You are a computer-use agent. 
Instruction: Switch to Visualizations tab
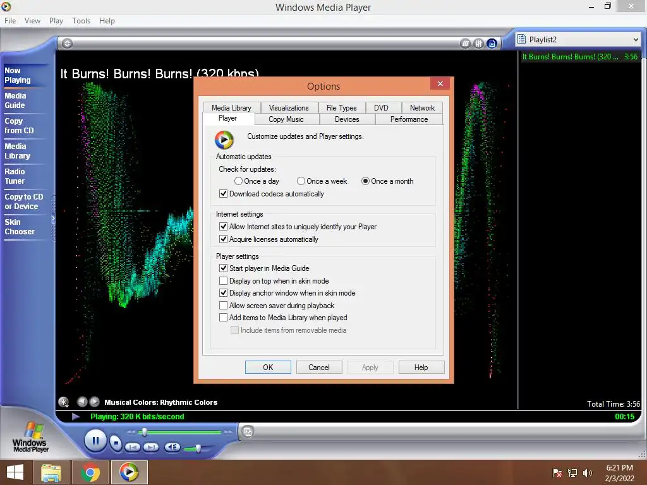[x=289, y=107]
